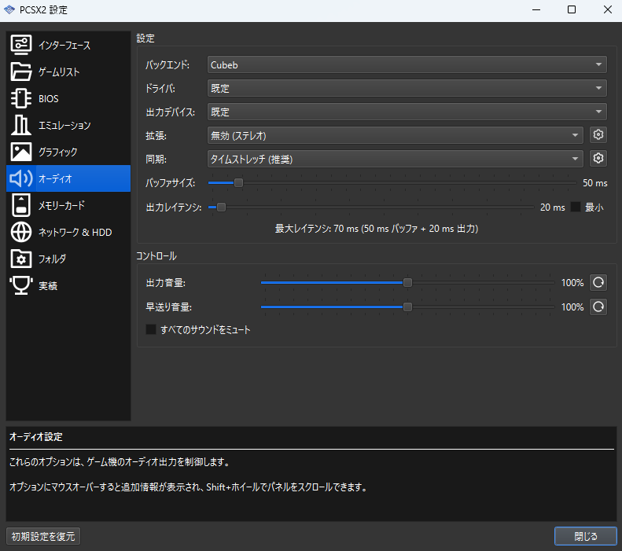Switch to 実績 achievements page
Image resolution: width=622 pixels, height=551 pixels.
tap(68, 285)
